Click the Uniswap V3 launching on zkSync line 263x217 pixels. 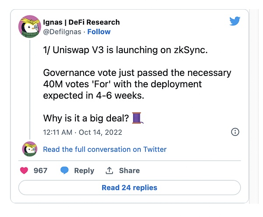click(125, 50)
